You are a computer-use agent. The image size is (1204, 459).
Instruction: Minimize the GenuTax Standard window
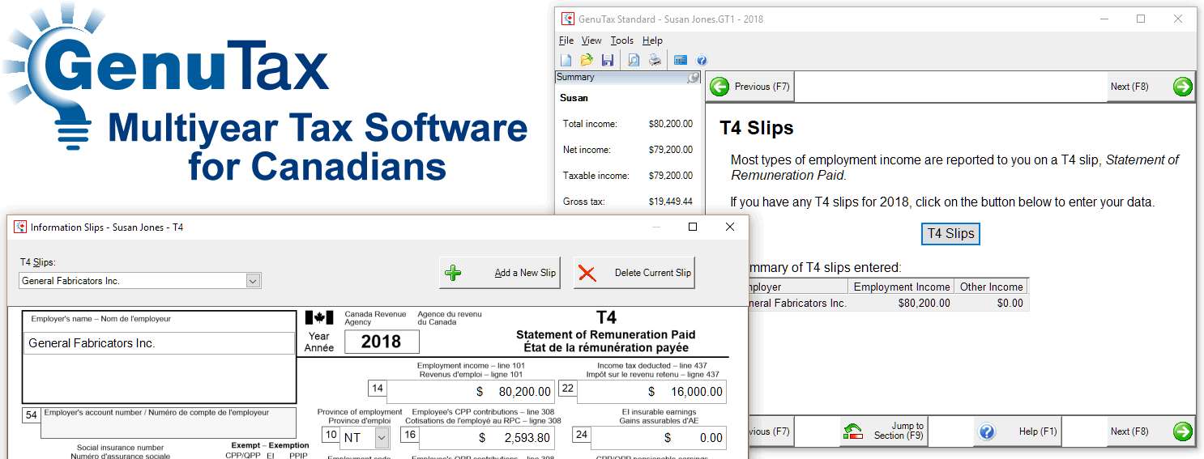click(x=1104, y=19)
